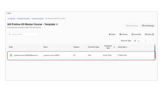The image size is (163, 92).
Task: Sort by Expiry Date column arrow
Action: 127,47
